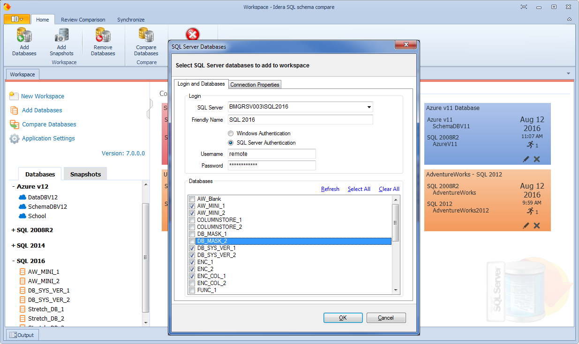Screen dimensions: 579x344
Task: Confirm with the OK button
Action: [x=343, y=318]
